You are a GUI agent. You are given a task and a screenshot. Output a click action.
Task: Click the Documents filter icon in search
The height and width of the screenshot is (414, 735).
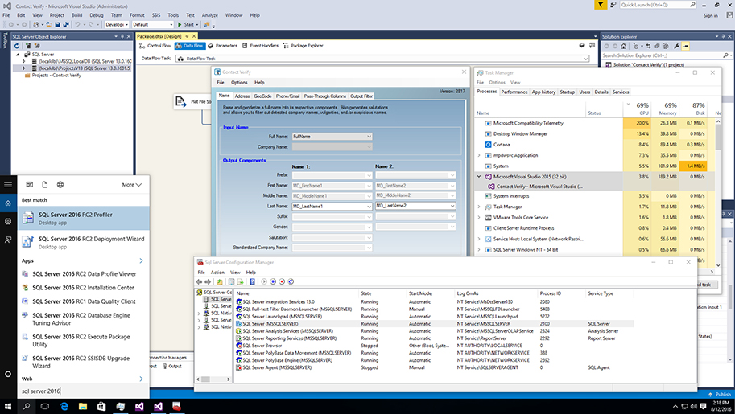(x=44, y=185)
